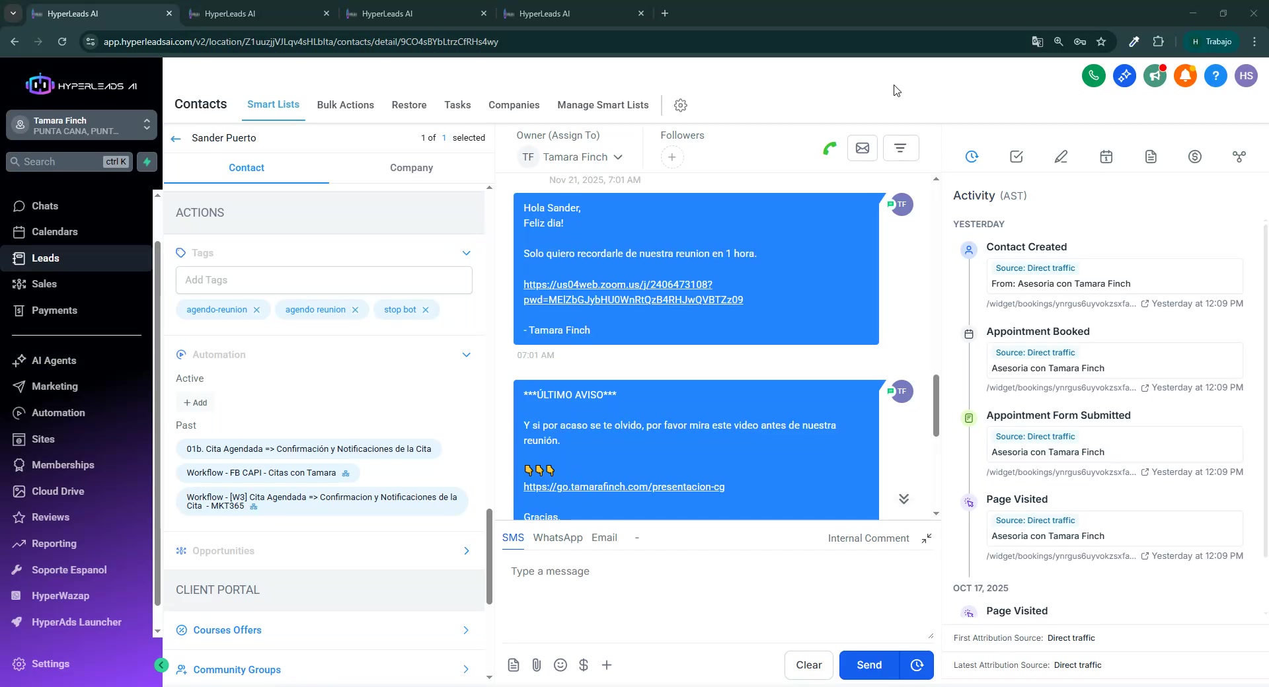Clear the message draft
Viewport: 1269px width, 687px height.
pyautogui.click(x=809, y=665)
